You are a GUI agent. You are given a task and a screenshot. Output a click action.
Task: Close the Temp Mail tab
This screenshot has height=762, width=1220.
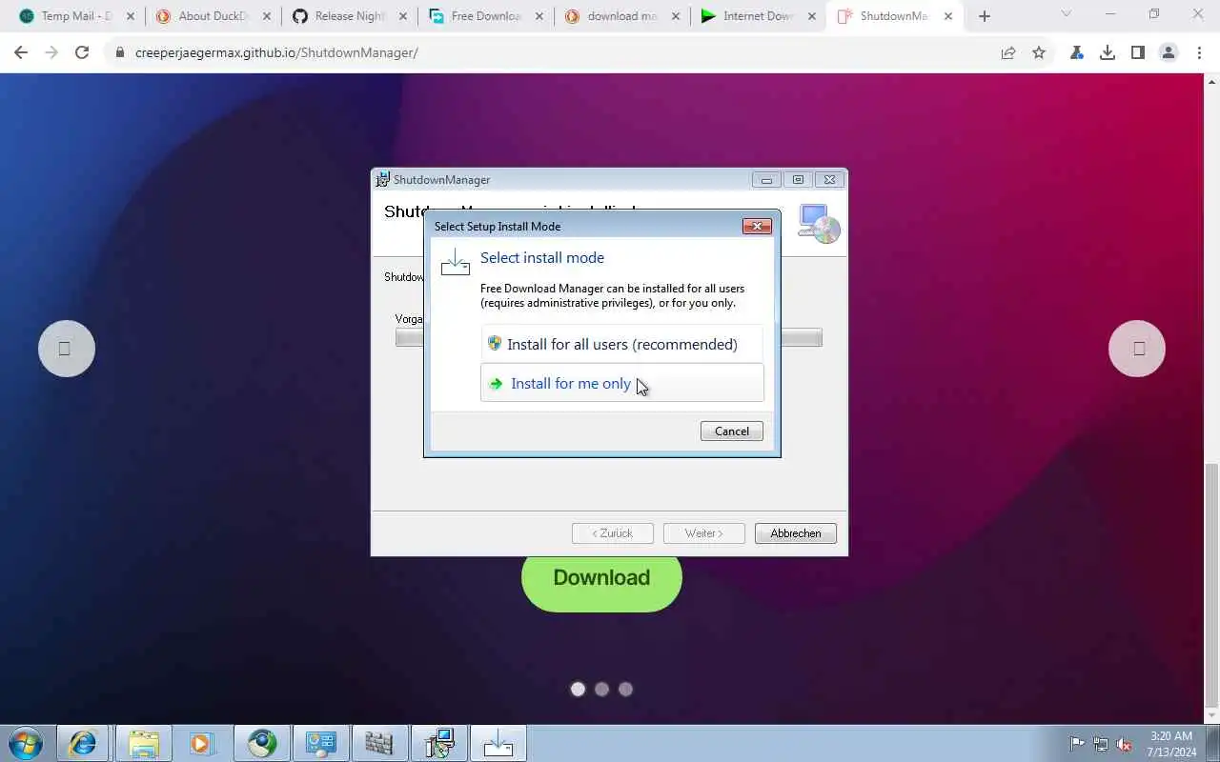point(131,16)
